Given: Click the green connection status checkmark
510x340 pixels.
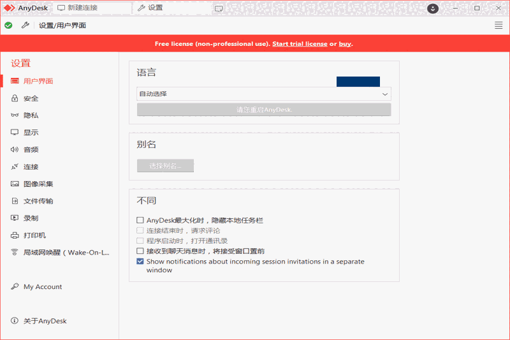Looking at the screenshot, I should (8, 26).
